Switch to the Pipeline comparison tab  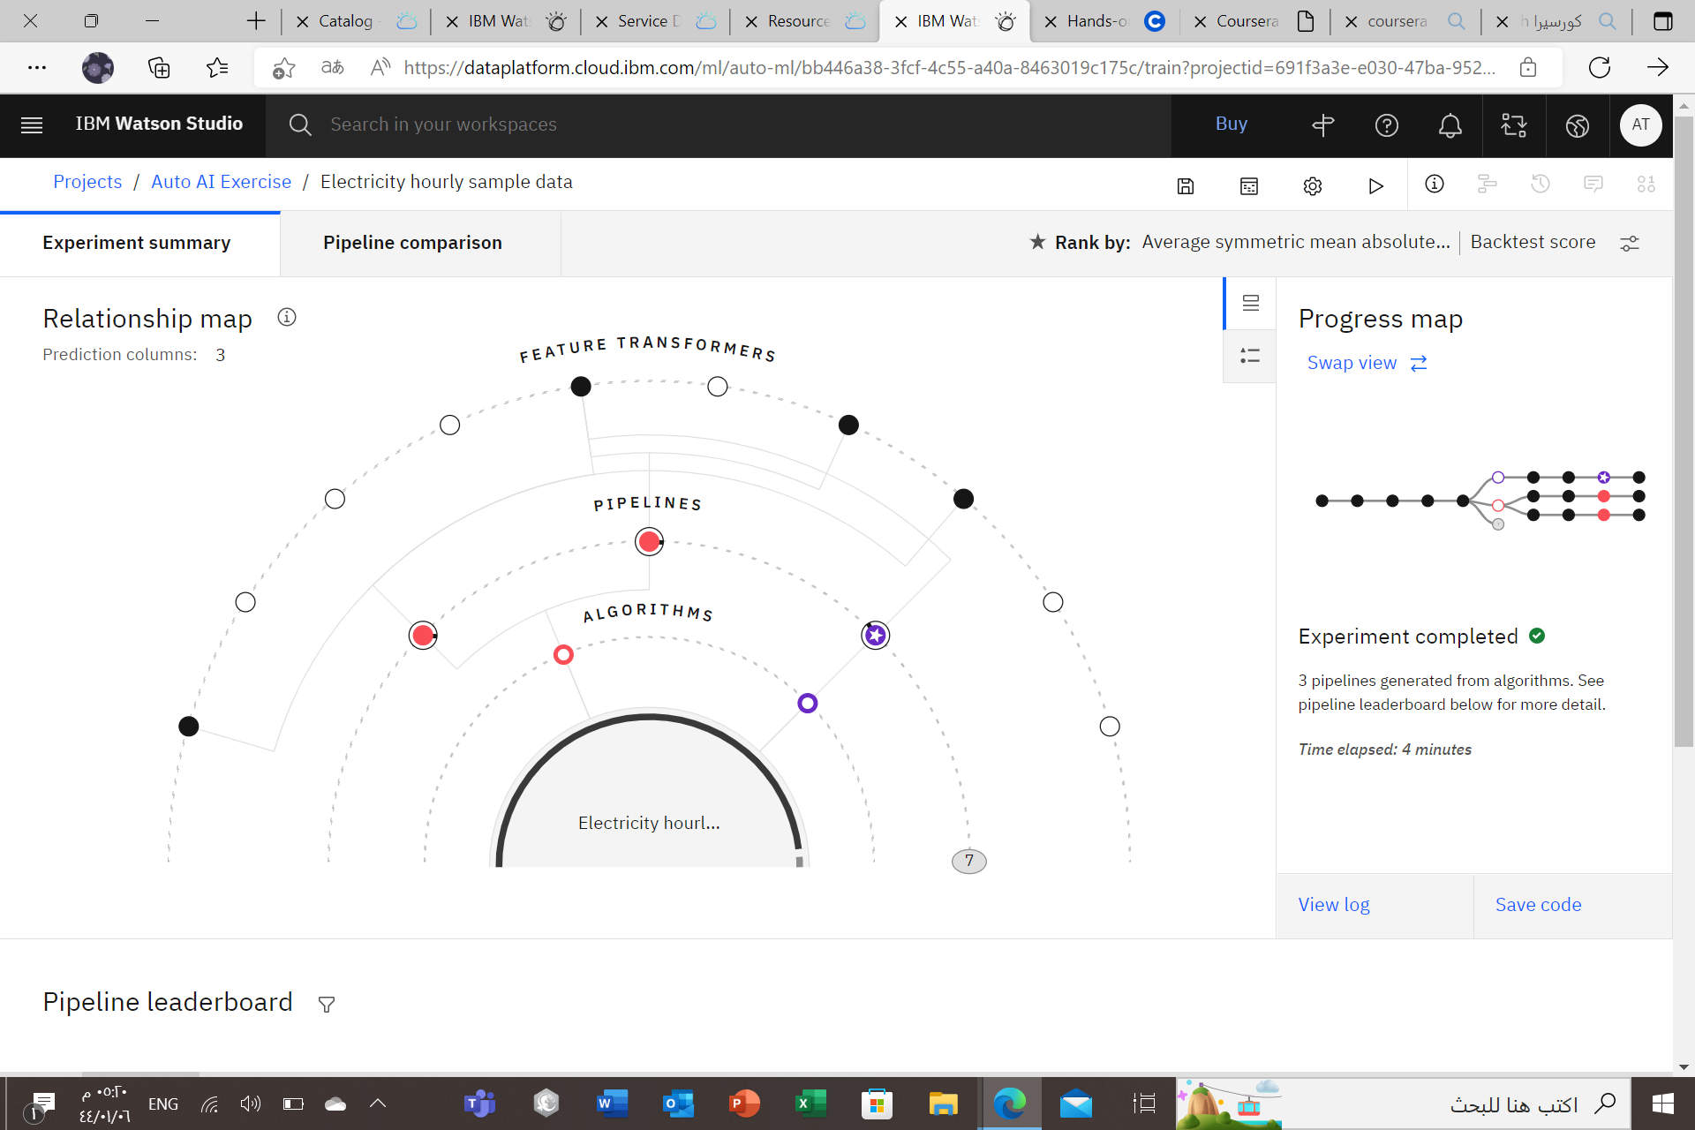[412, 242]
